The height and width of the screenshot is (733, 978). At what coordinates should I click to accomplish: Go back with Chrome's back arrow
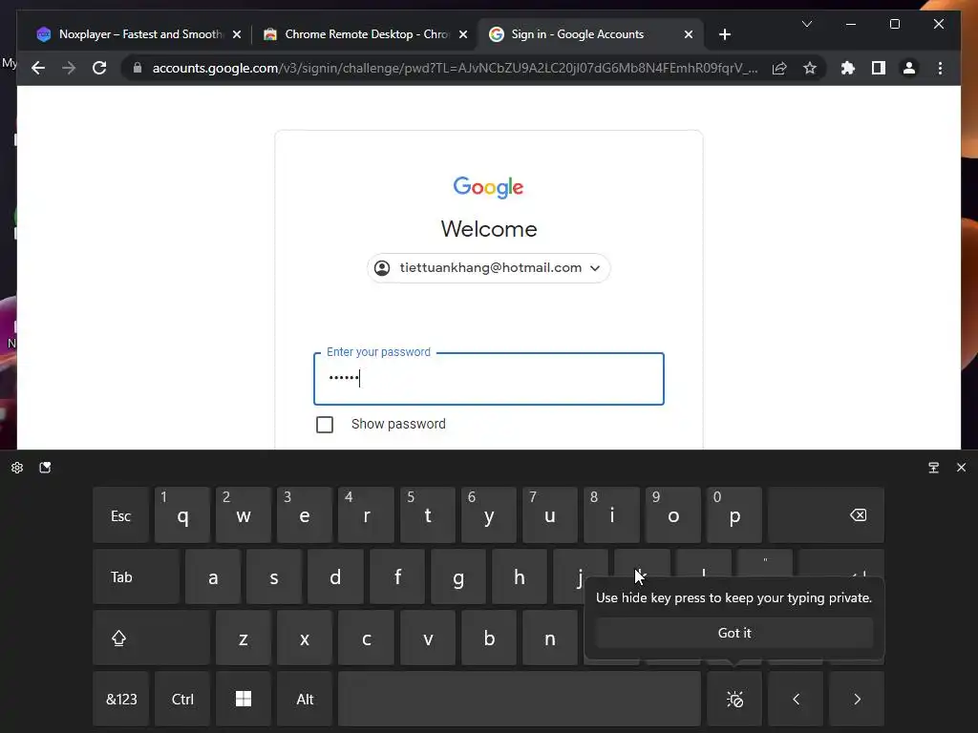tap(38, 68)
